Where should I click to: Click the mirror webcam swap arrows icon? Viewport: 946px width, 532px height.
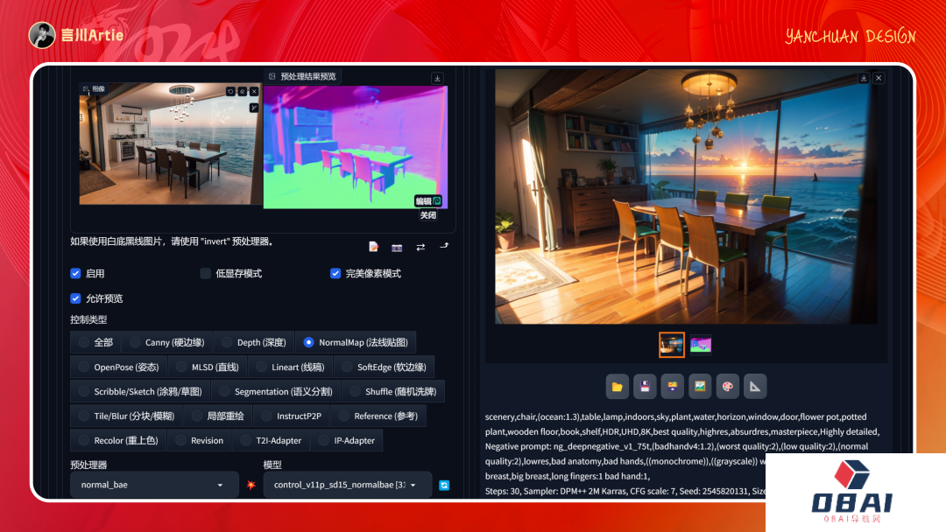click(420, 247)
